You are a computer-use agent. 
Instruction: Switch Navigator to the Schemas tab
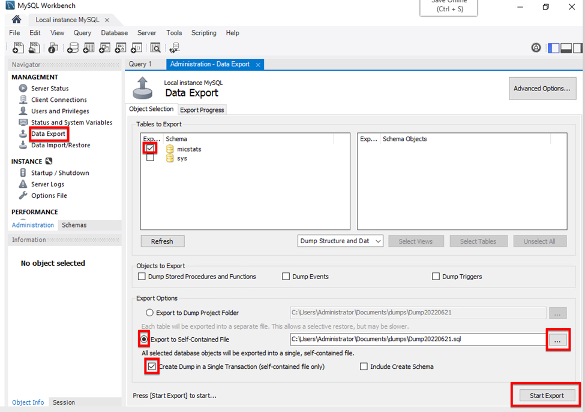pyautogui.click(x=74, y=225)
